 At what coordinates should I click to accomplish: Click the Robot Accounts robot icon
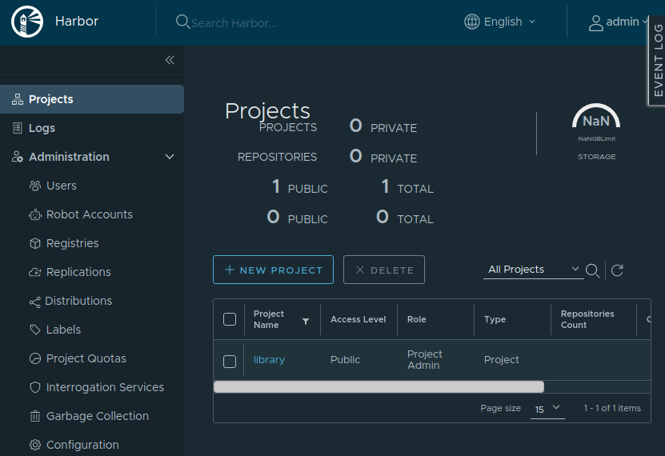35,215
